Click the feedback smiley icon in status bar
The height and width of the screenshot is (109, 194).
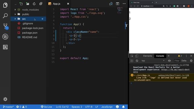coord(117,107)
